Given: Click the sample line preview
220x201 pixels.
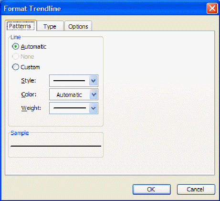Looking at the screenshot, I should [x=56, y=146].
